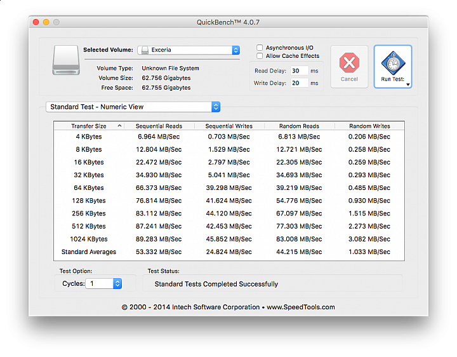Click the large disk drive icon
This screenshot has height=357, width=457.
coord(66,60)
